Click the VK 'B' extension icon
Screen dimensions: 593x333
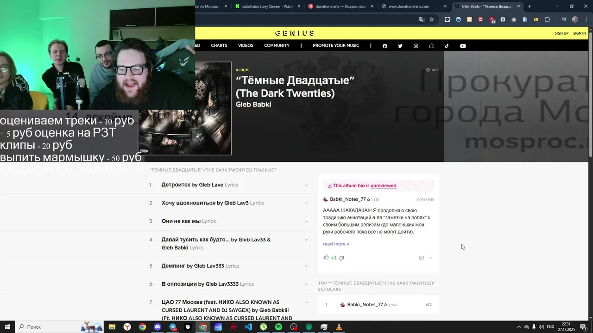[x=503, y=19]
